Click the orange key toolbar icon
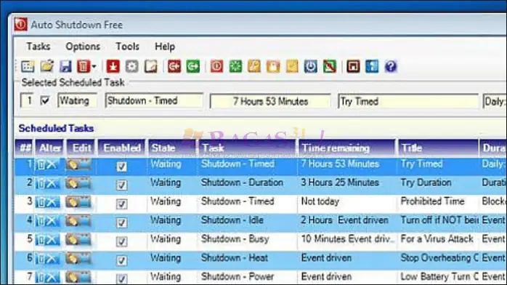Viewport: 507px width, 285px height. 254,66
